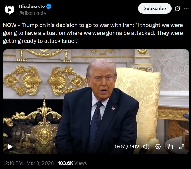191x169 pixels.
Task: Click the 103.6K Views count
Action: (x=72, y=163)
